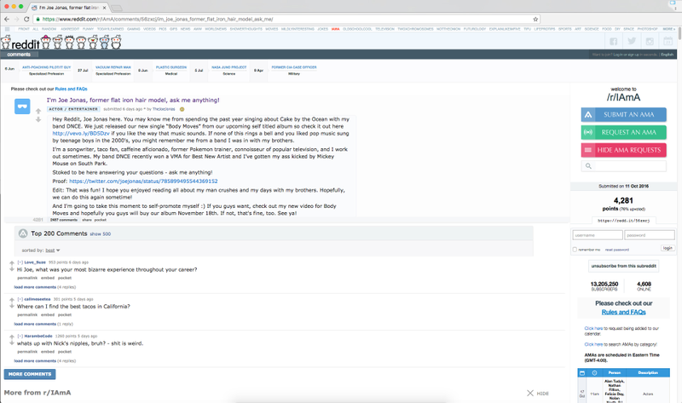Screen dimensions: 682x403
Task: Focus the sidebar search box
Action: (x=623, y=166)
